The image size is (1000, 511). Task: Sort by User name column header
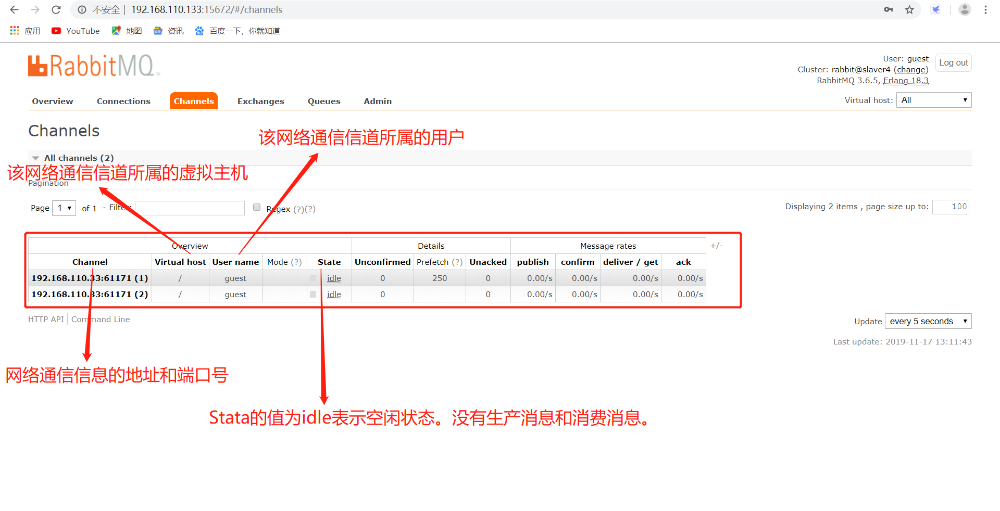click(x=235, y=262)
